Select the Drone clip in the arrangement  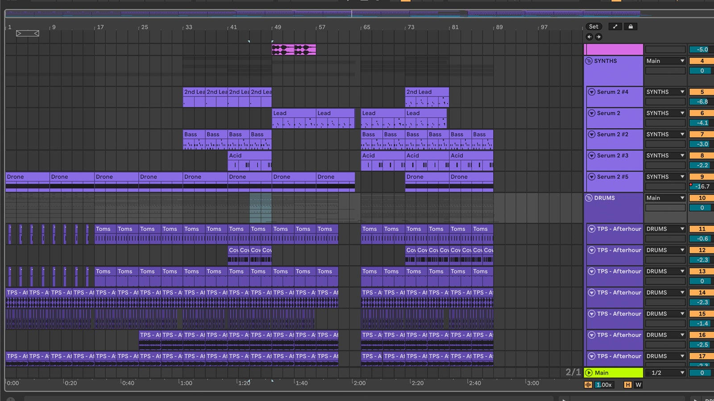tap(27, 178)
